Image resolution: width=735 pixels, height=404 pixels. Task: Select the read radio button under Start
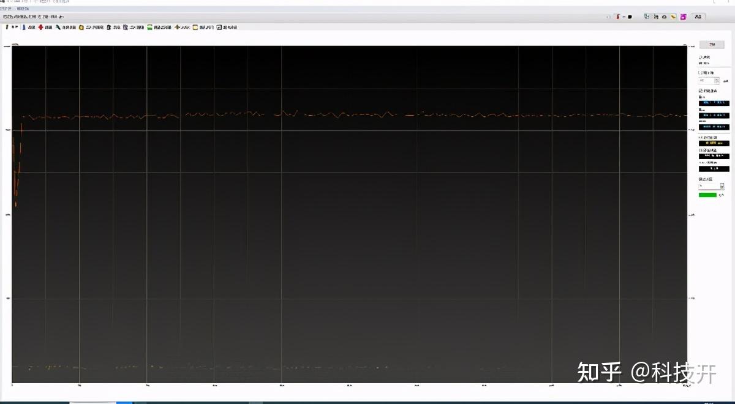coord(701,56)
